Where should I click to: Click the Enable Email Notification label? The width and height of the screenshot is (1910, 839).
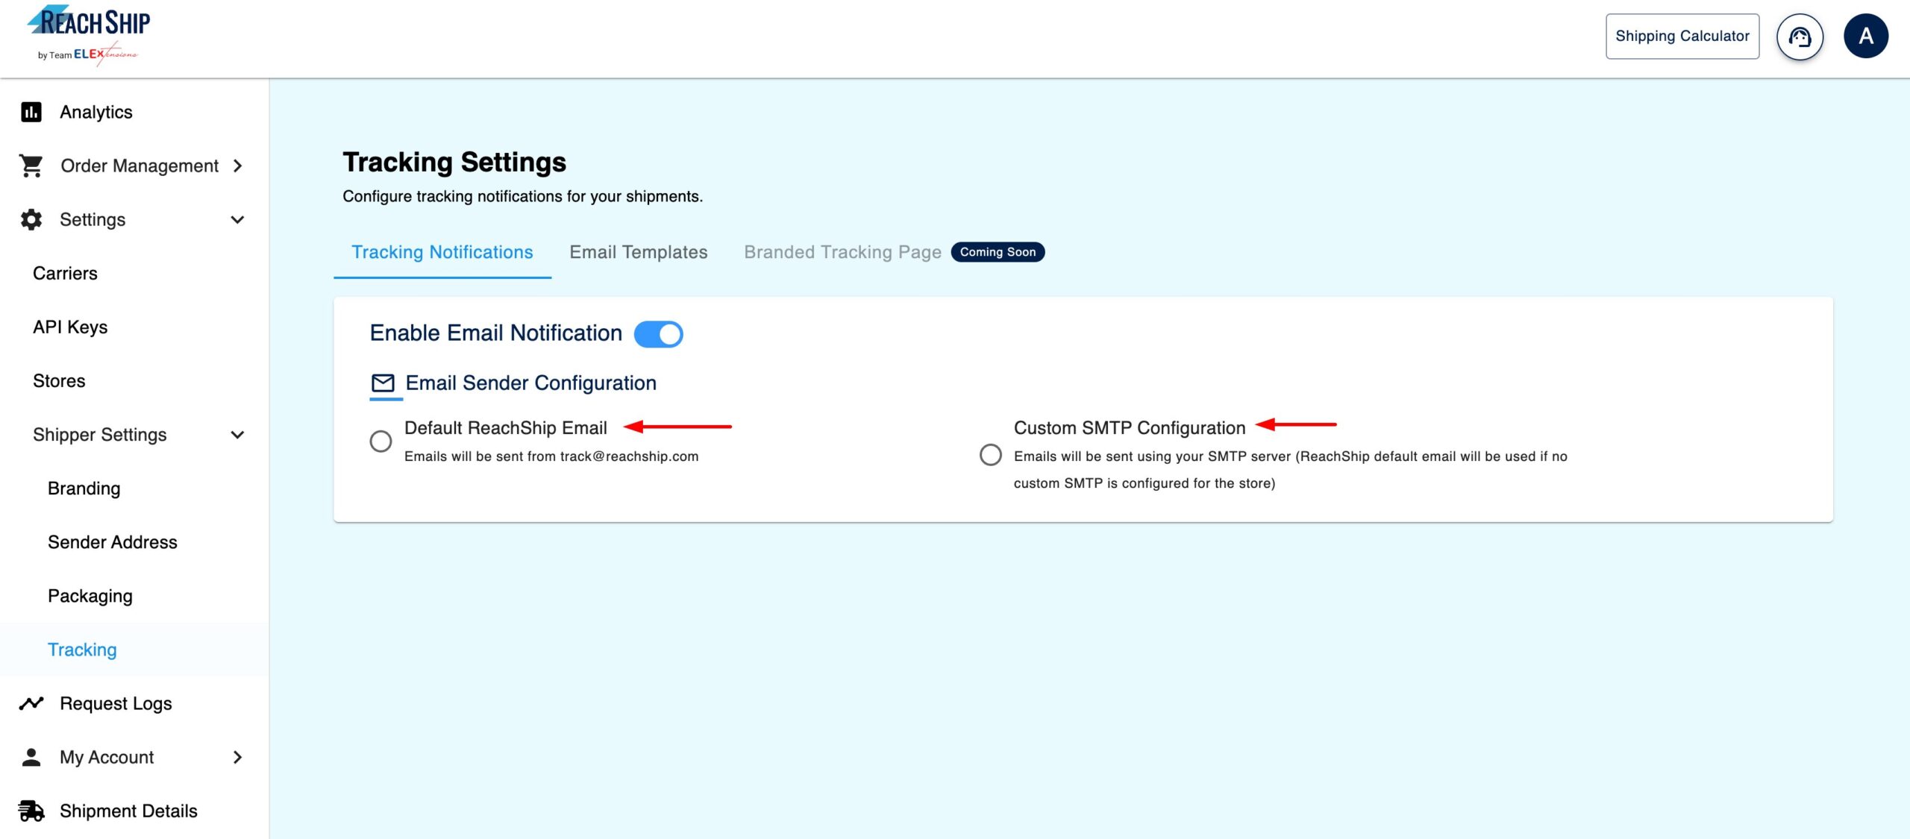495,333
